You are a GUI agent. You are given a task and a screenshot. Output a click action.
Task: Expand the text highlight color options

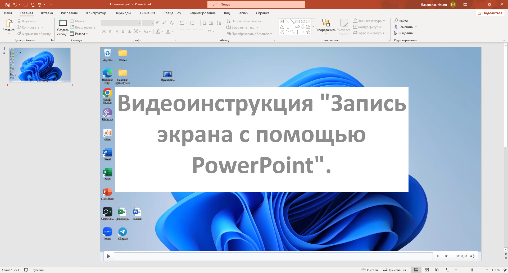point(162,31)
